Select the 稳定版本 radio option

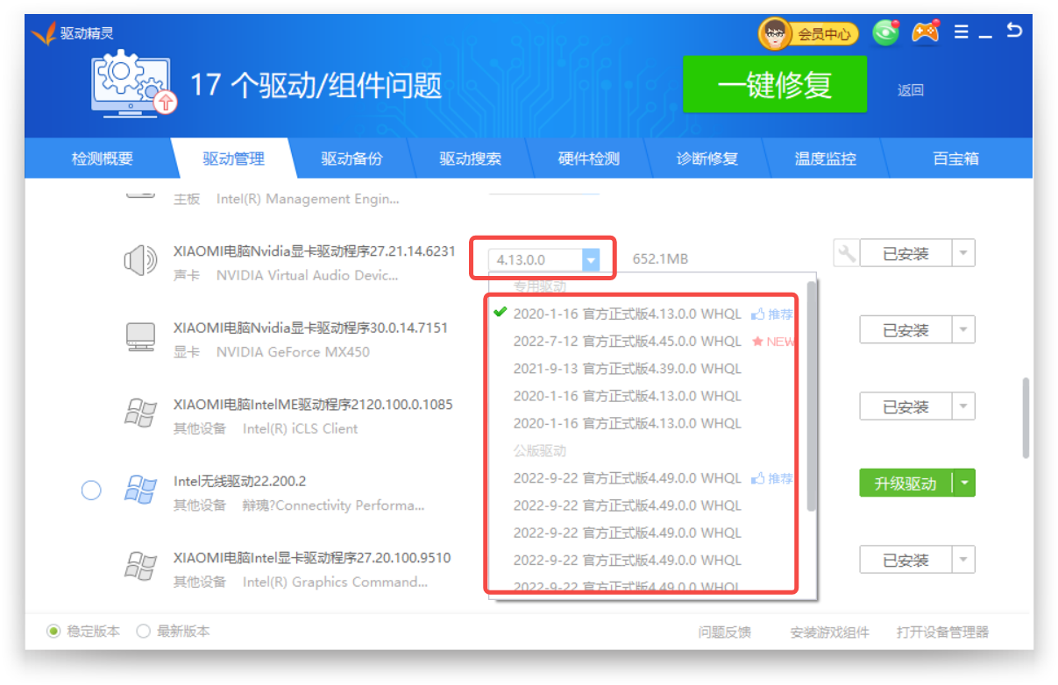coord(54,632)
